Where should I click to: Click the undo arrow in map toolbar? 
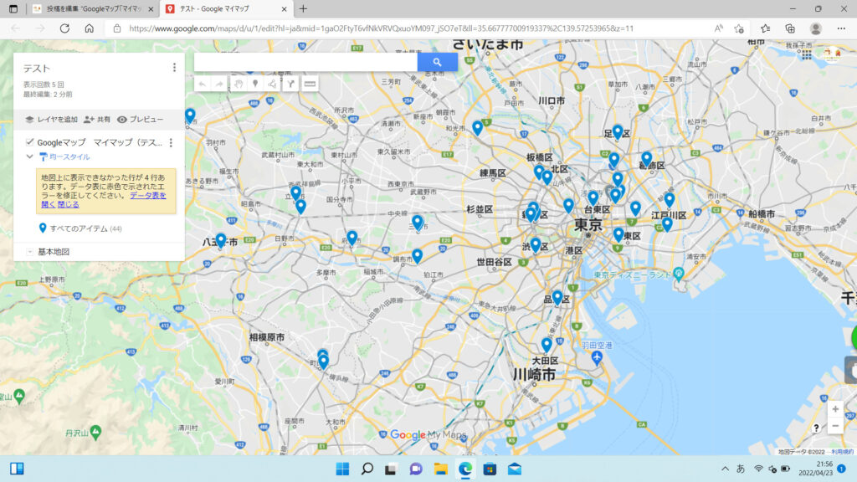[203, 84]
